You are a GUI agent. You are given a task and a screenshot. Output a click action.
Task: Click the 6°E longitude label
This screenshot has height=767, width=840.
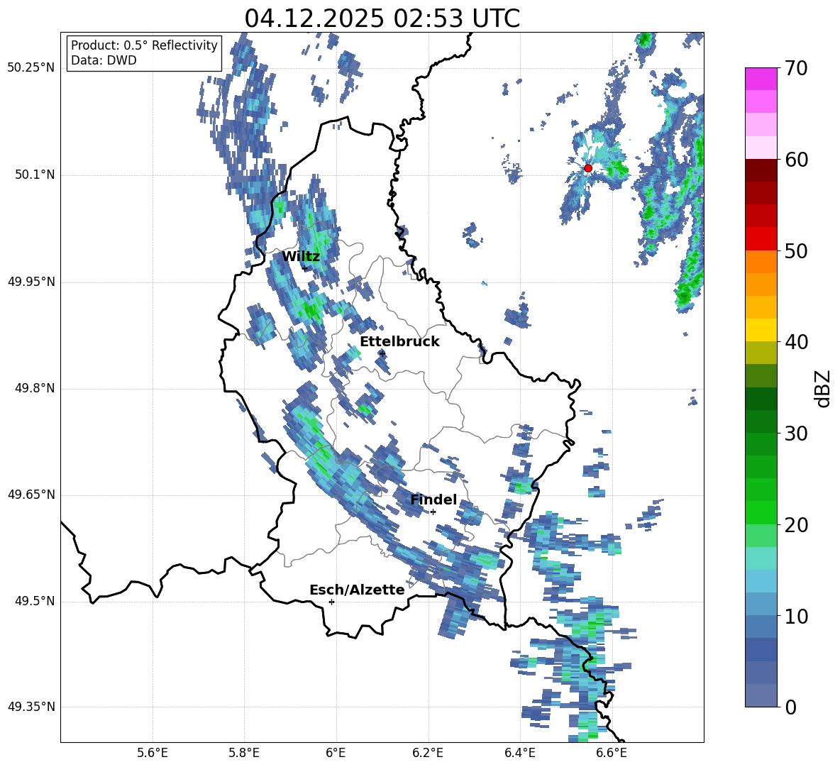[x=336, y=753]
